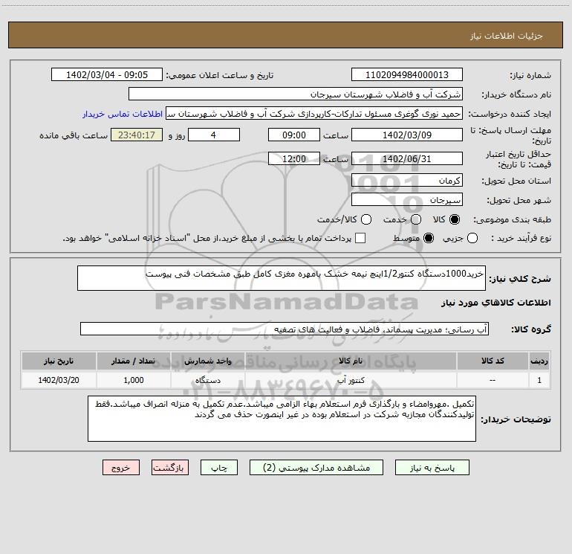Select the خدمت radio button

[416, 219]
